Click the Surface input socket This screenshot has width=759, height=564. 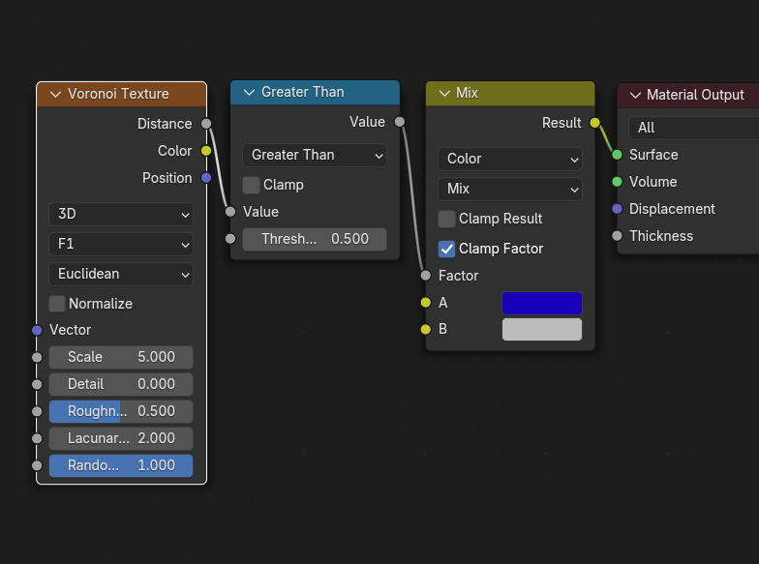[618, 155]
